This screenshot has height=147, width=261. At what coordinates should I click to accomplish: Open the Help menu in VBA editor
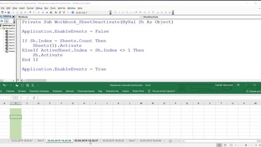click(x=80, y=8)
